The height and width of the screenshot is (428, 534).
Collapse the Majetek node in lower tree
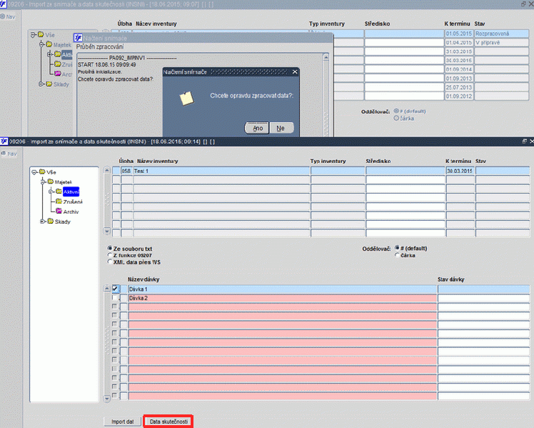43,182
